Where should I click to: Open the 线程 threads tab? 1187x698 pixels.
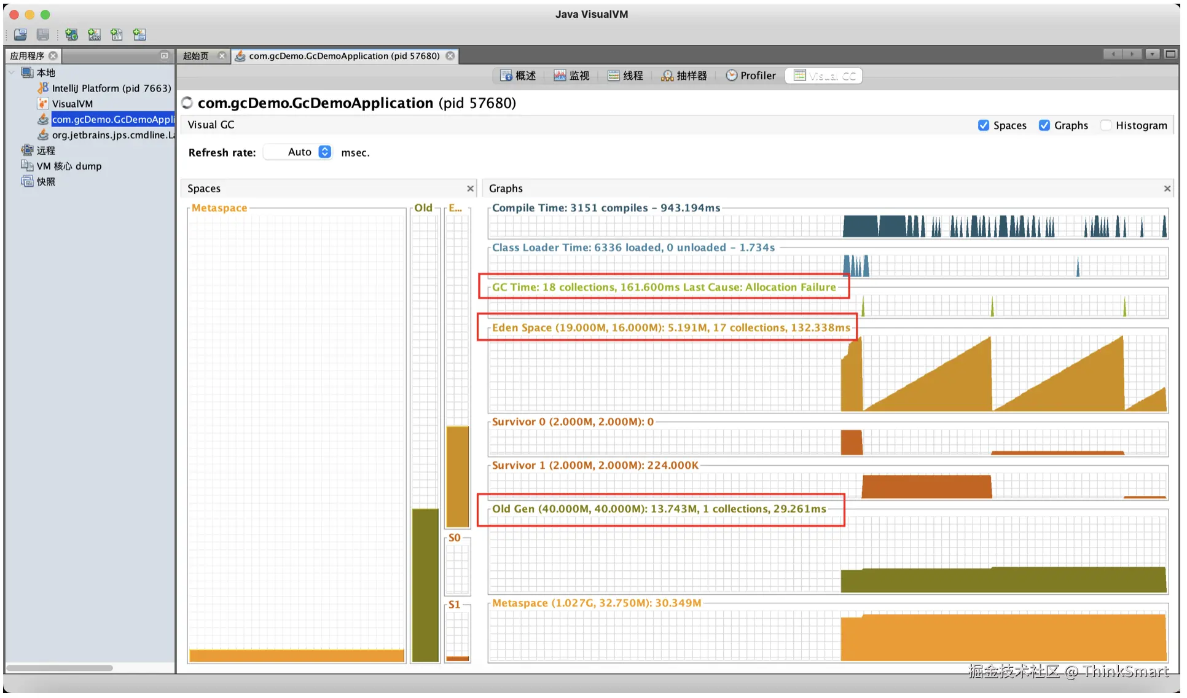pos(625,76)
